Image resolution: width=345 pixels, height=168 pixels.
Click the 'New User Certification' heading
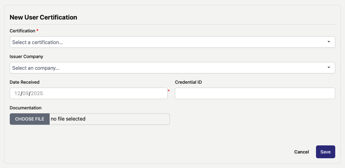(43, 17)
